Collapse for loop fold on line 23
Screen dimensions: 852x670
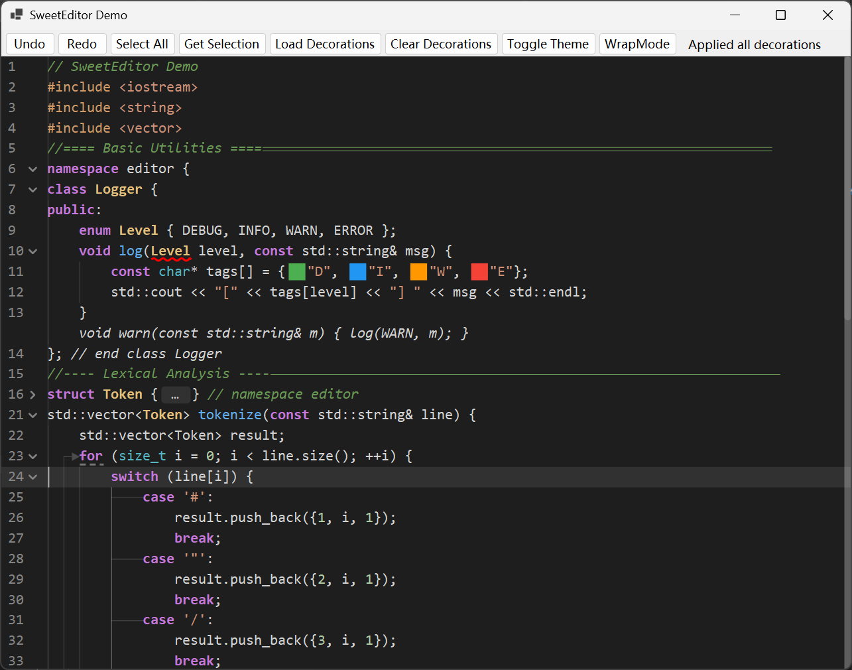tap(32, 456)
